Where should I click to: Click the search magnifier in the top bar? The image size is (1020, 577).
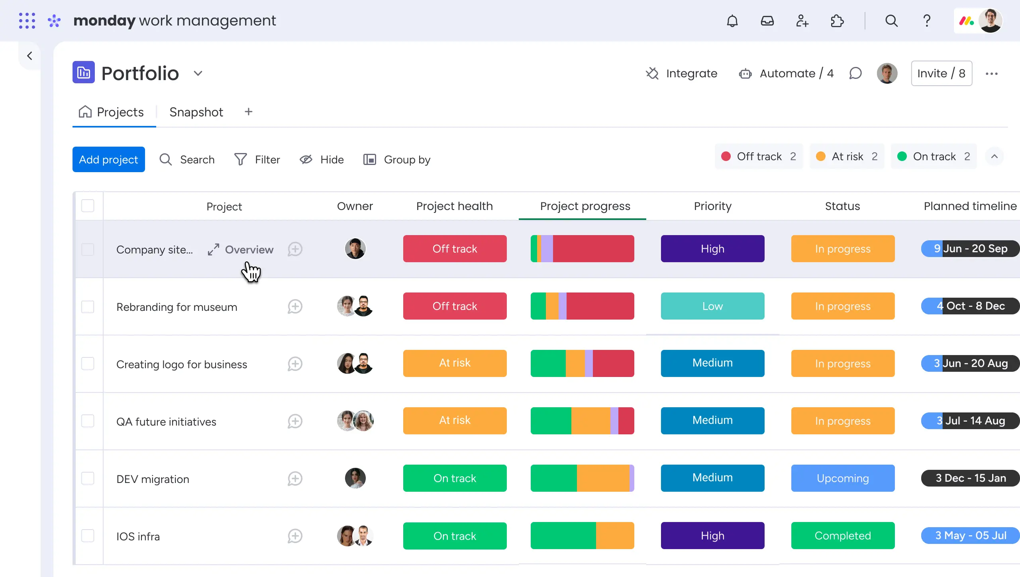(x=892, y=21)
